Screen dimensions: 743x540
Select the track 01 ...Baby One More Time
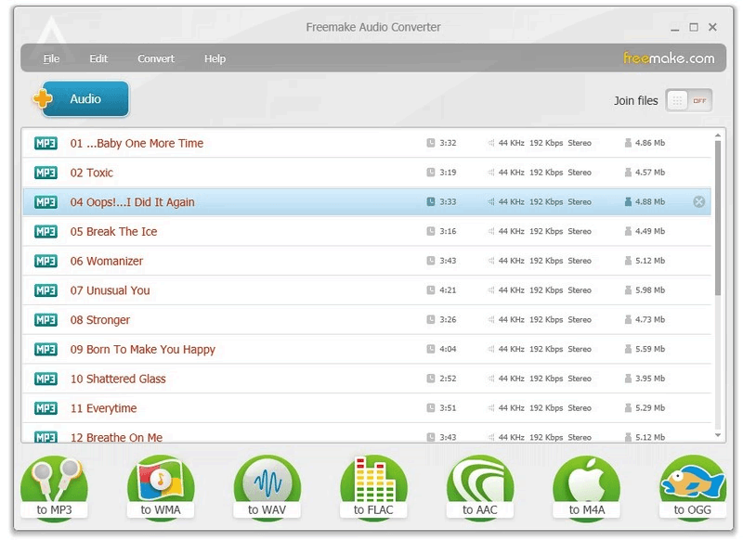pyautogui.click(x=367, y=143)
